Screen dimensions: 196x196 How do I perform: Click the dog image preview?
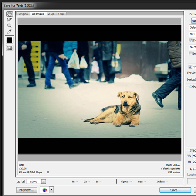coord(99,89)
